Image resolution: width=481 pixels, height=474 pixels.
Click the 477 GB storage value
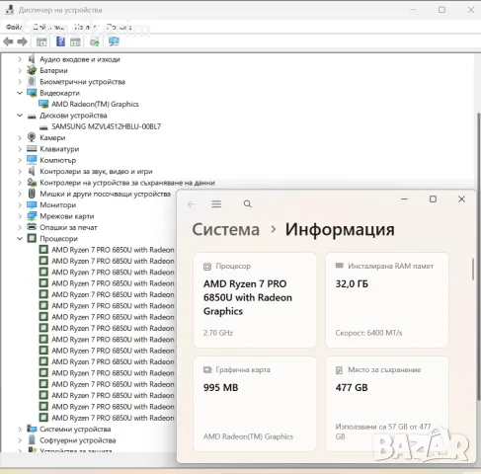[352, 387]
